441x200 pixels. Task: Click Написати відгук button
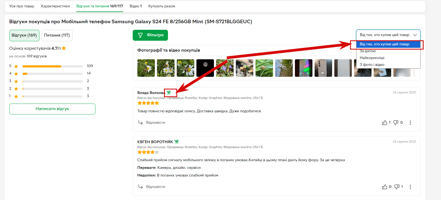coord(52,109)
